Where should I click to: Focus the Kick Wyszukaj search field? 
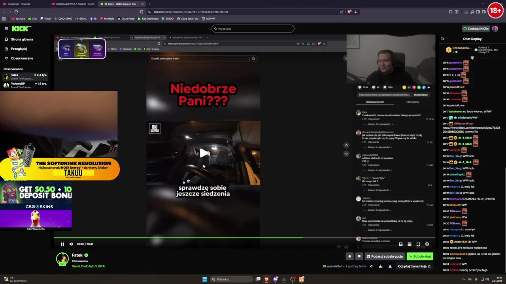point(253,28)
